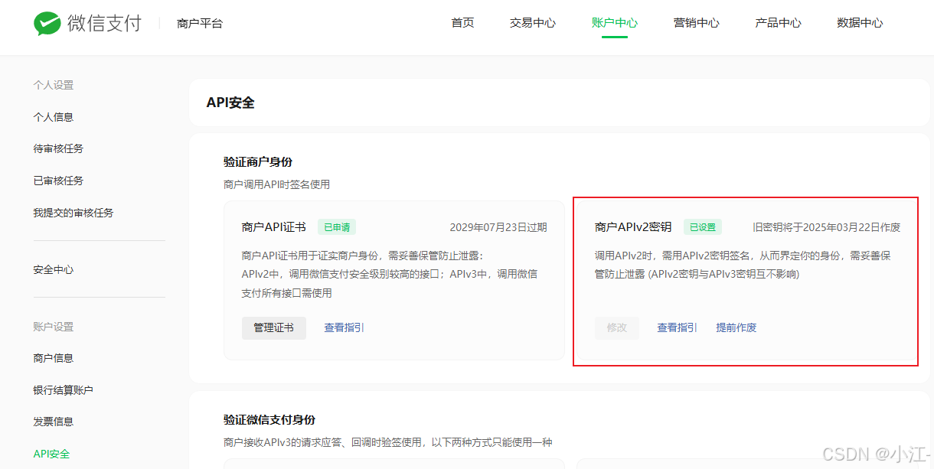Screen dimensions: 934x469
Task: Click the 商户APIv2密钥 card title
Action: [633, 227]
